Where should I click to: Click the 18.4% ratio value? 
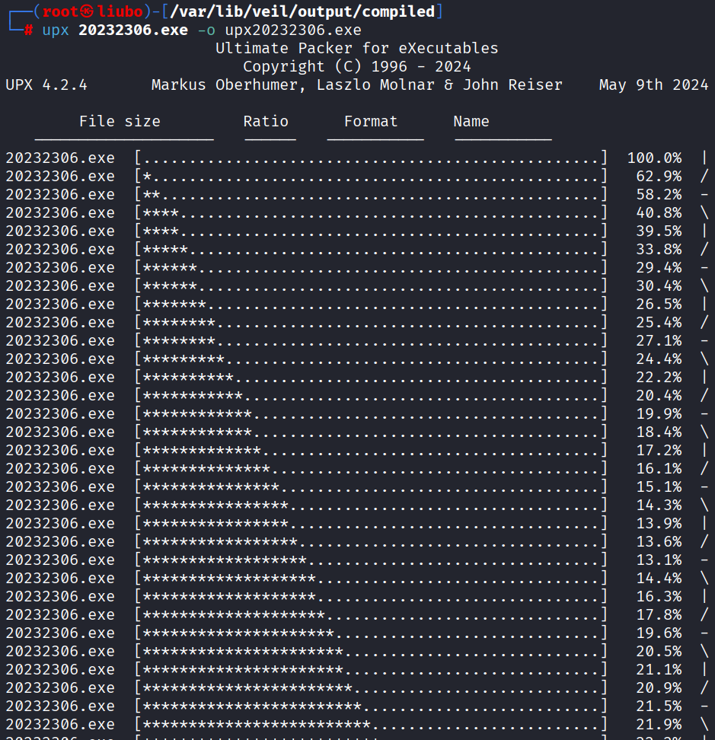(659, 432)
